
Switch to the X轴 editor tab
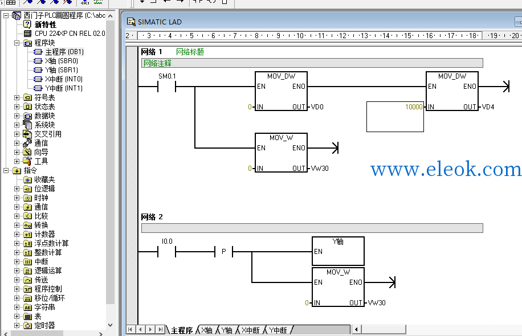tap(207, 330)
